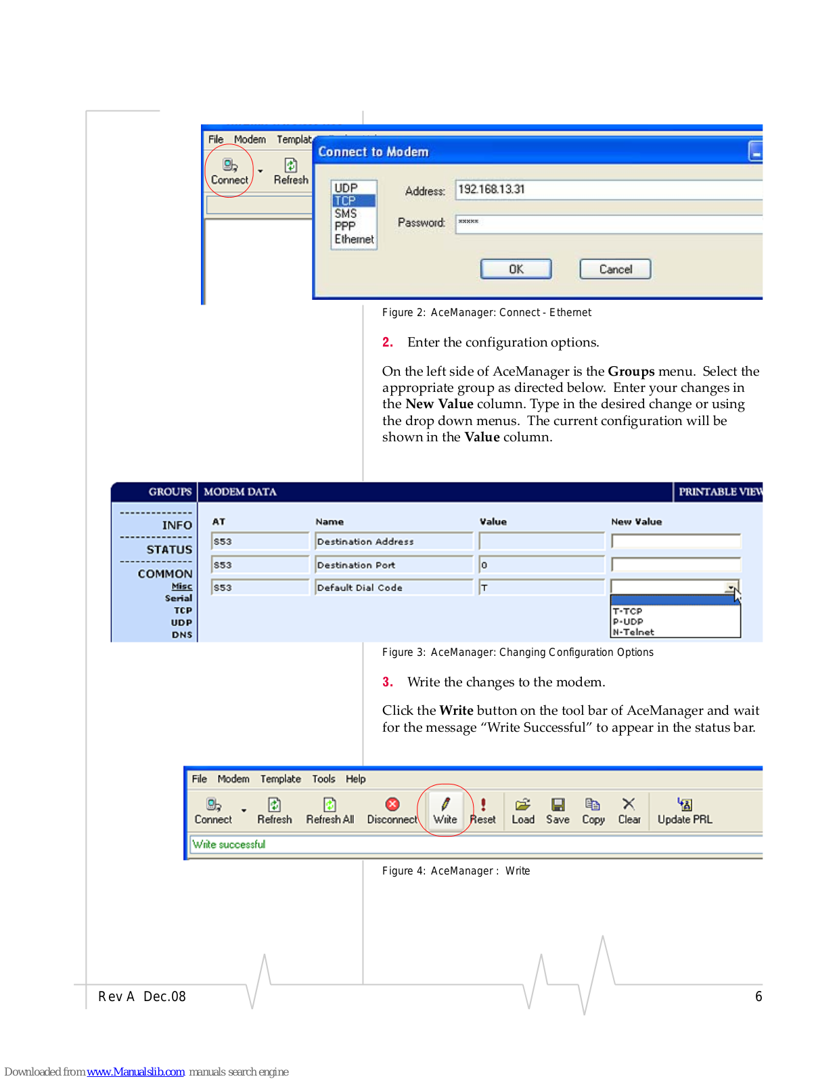
Task: Click the Load folder icon
Action: 523,811
